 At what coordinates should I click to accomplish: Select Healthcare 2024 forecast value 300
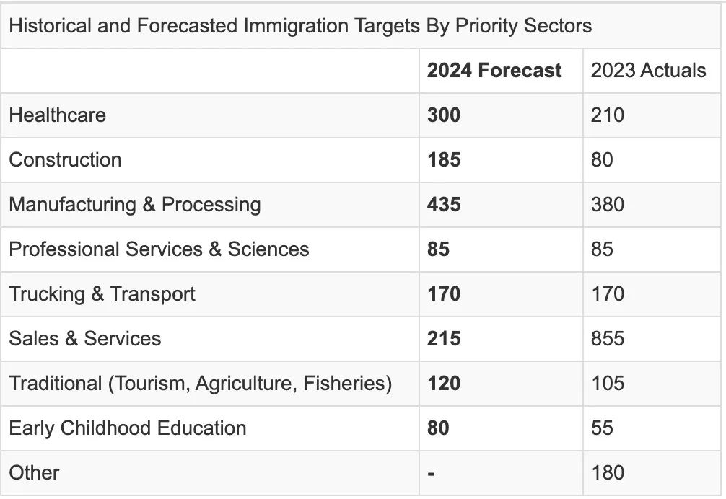444,115
